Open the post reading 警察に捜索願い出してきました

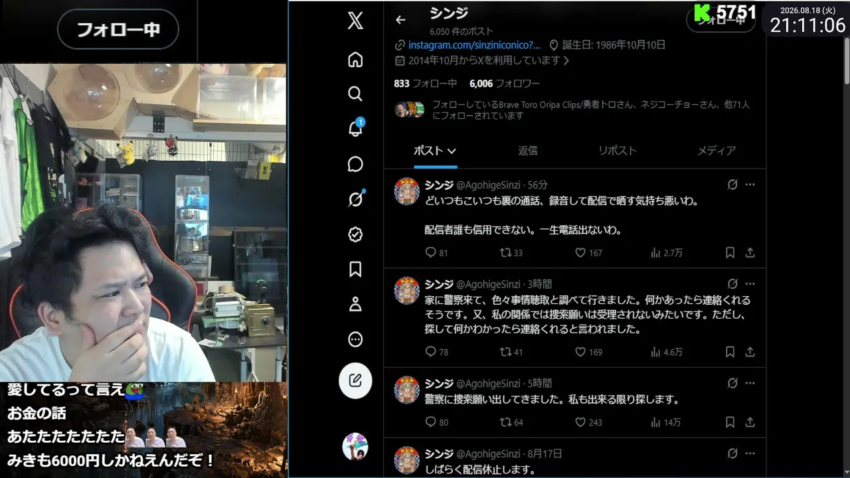(x=552, y=400)
